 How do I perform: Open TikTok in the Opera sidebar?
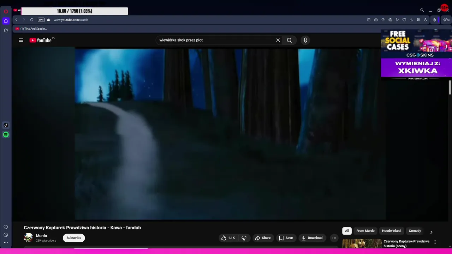click(x=6, y=125)
